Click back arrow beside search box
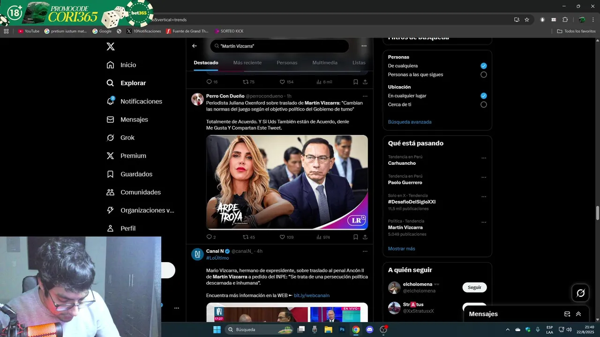Screen dimensions: 600x337 pos(195,46)
